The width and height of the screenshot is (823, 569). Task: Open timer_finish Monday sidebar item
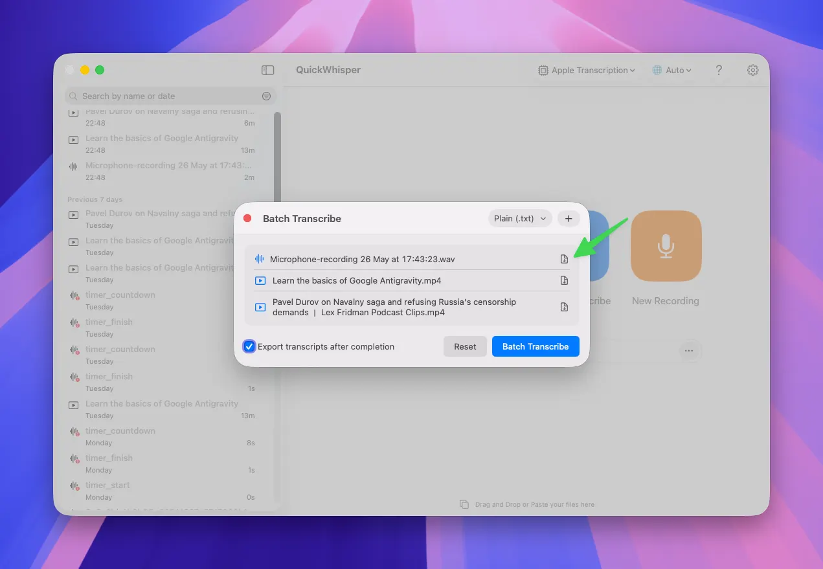[x=162, y=463]
